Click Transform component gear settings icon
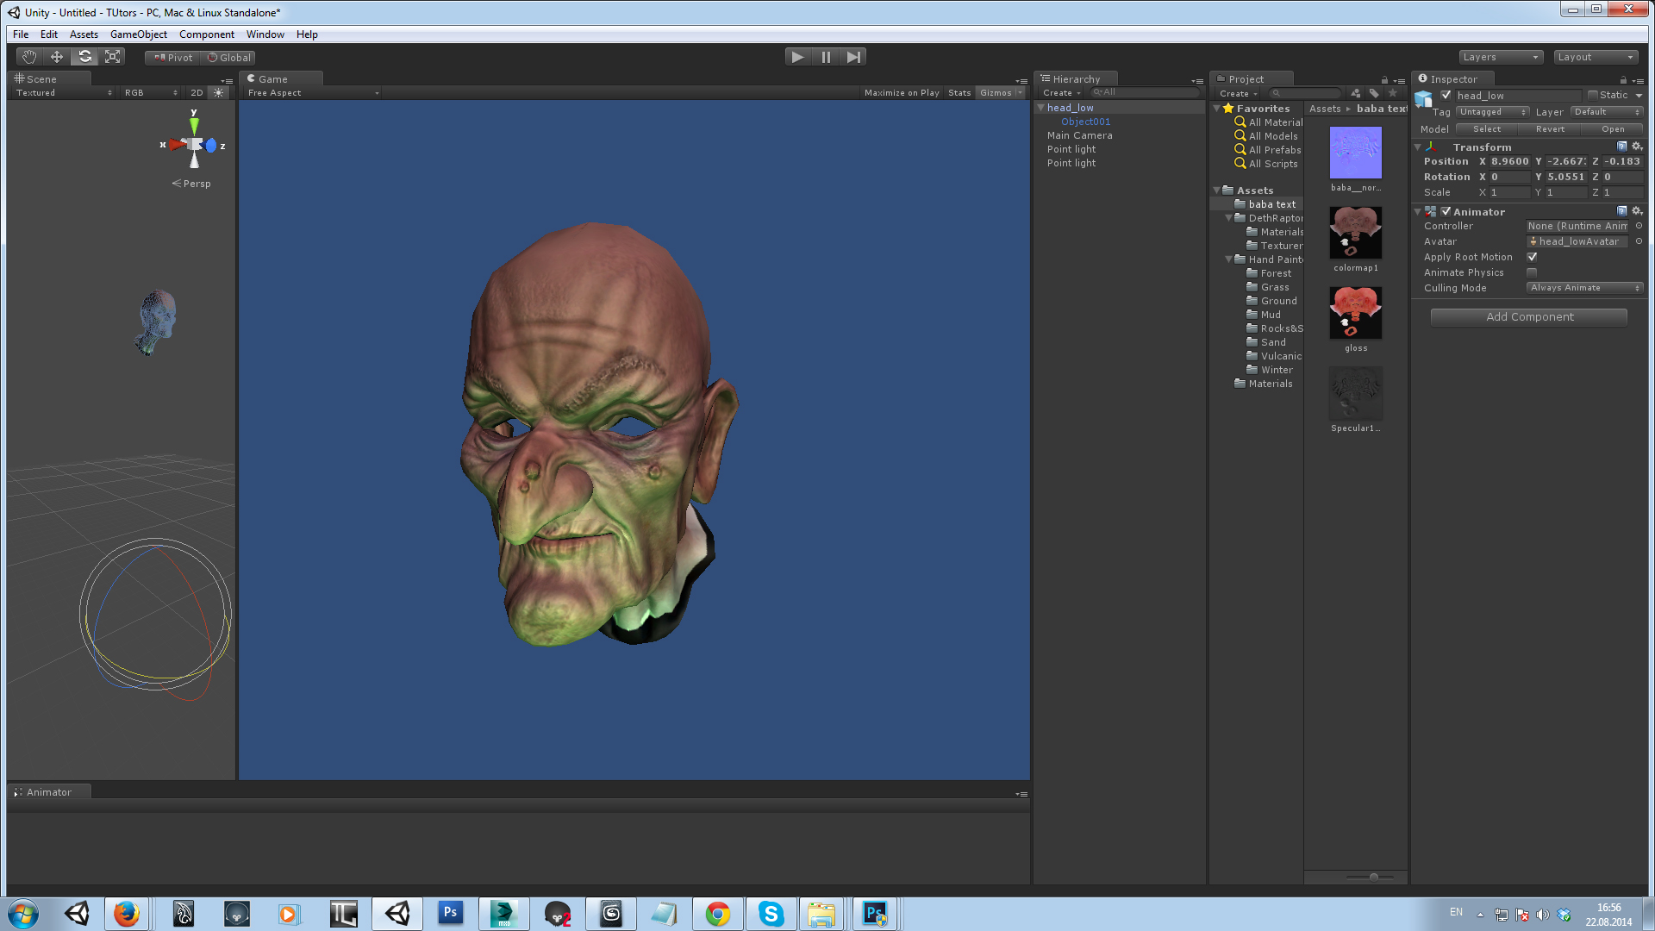 point(1637,147)
